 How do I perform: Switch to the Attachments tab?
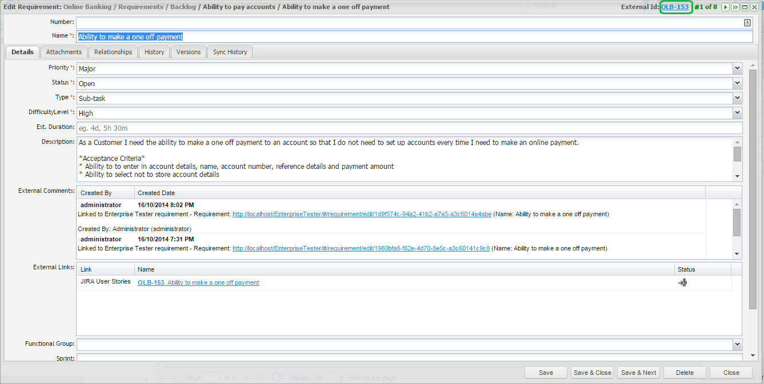(x=64, y=52)
